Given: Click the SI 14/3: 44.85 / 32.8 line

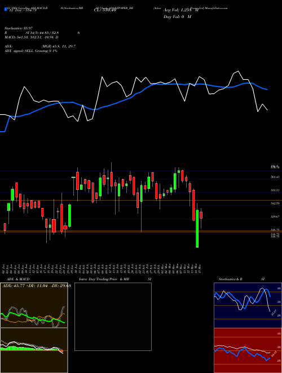Looking at the screenshot, I should [42, 33].
